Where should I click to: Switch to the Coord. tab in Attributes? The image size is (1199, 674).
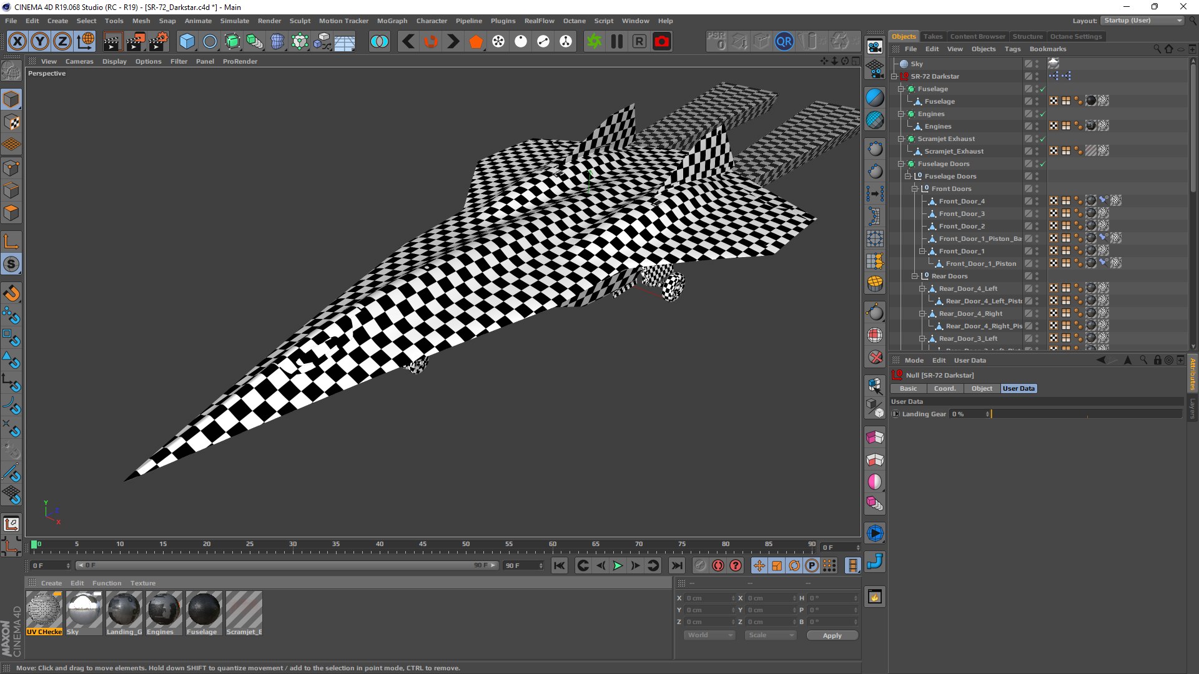coord(945,388)
